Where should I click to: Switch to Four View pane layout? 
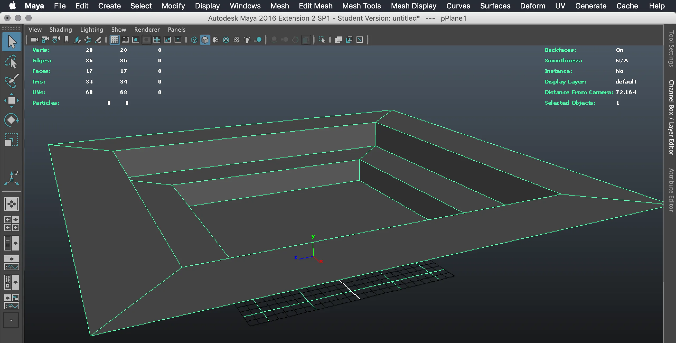12,224
